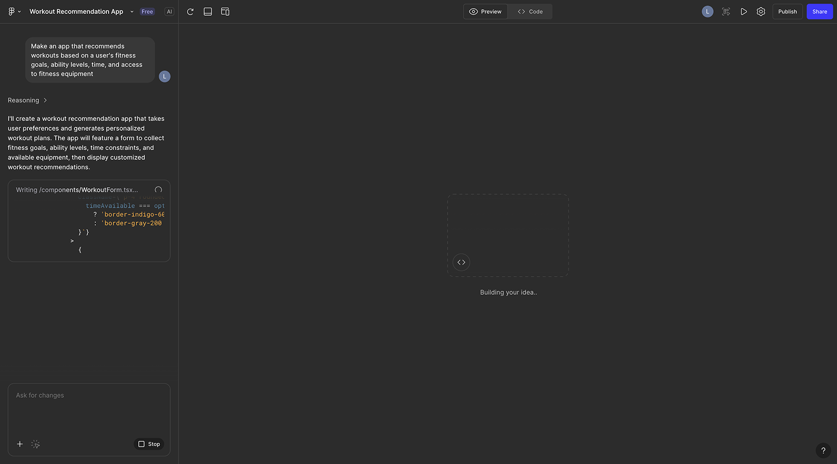This screenshot has height=464, width=837.
Task: Click the sparkle icon in the composer
Action: [x=35, y=444]
